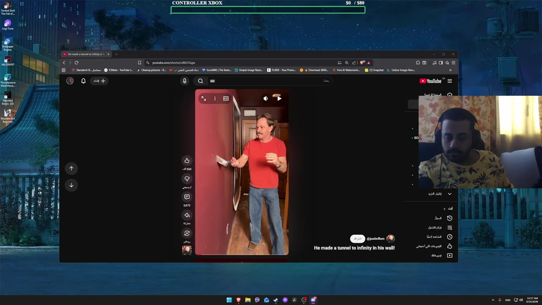Open browser apps grid icon

click(x=64, y=70)
